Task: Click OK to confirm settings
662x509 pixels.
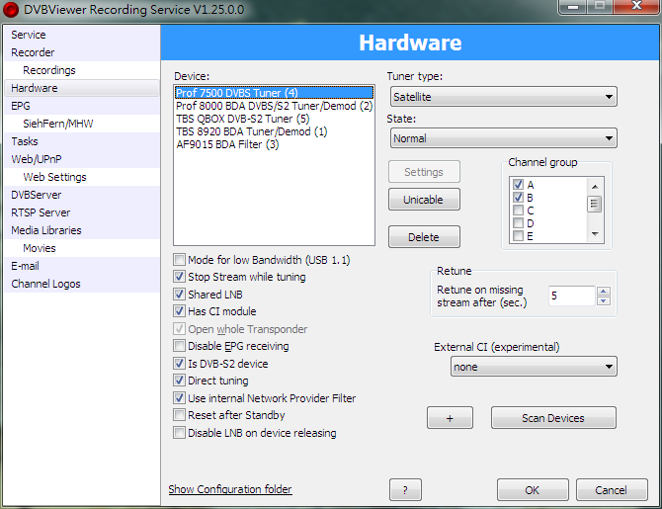Action: tap(533, 490)
